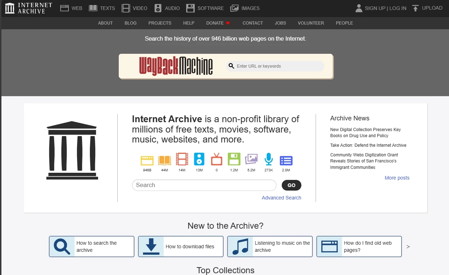This screenshot has height=275, width=449.
Task: Read the drug use and policy books news post
Action: point(366,133)
